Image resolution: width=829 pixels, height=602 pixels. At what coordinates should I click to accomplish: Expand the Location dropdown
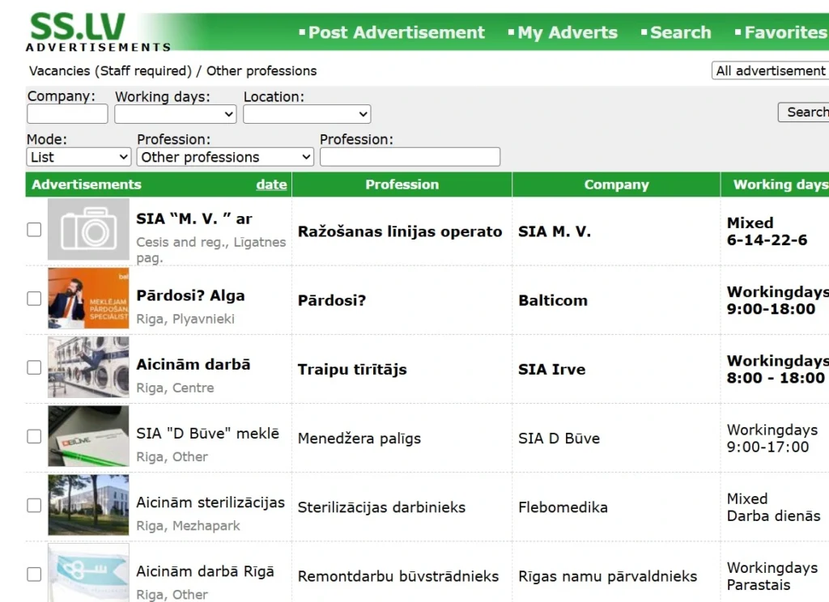click(x=307, y=114)
